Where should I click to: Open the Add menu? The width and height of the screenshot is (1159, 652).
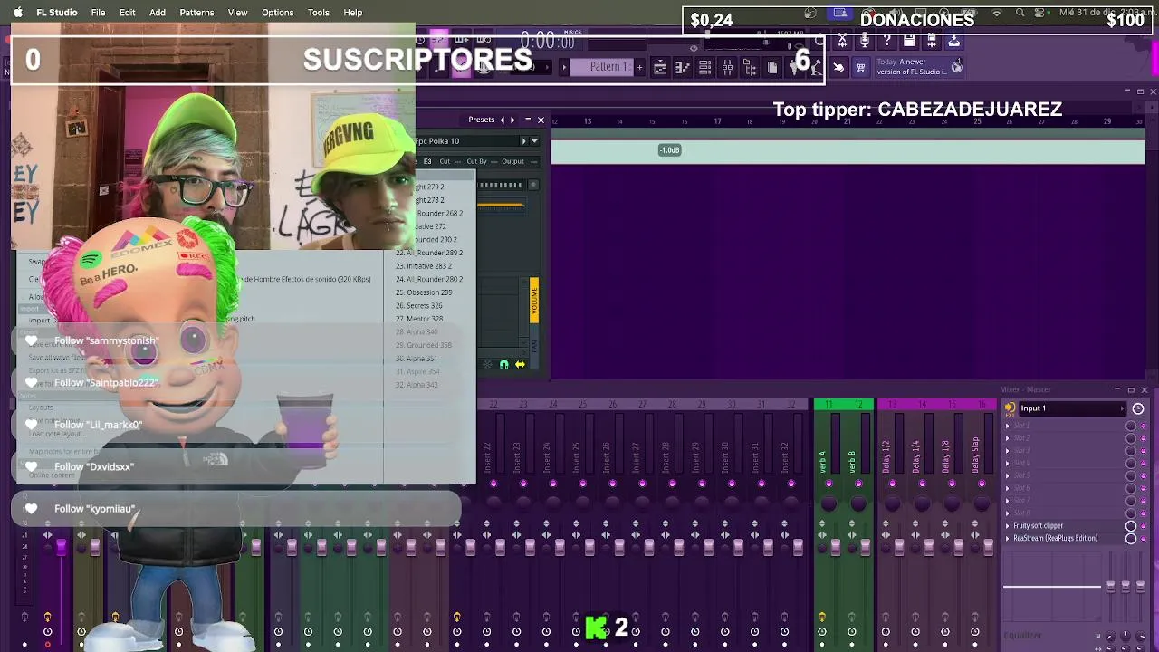(x=158, y=13)
